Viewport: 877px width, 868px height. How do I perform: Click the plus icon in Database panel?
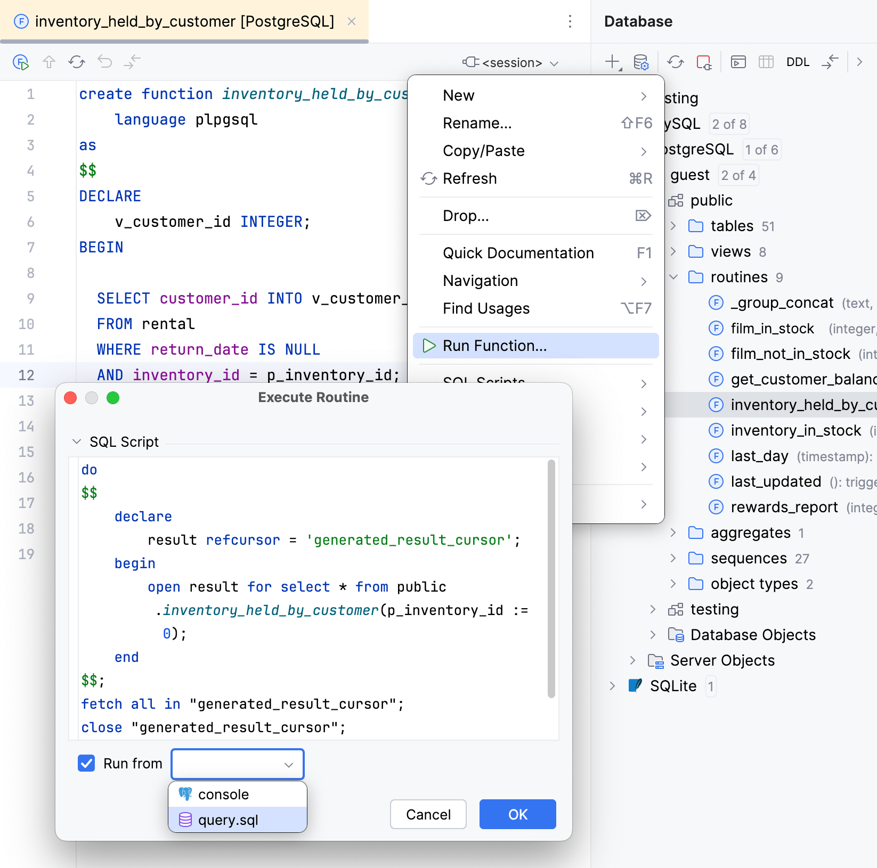tap(613, 62)
